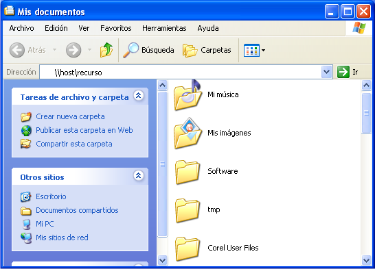Select the Software folder icon
This screenshot has height=269, width=375.
[x=187, y=172]
